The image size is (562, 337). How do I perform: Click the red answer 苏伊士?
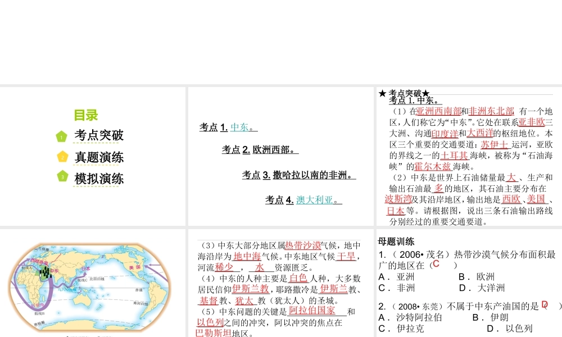click(x=494, y=145)
